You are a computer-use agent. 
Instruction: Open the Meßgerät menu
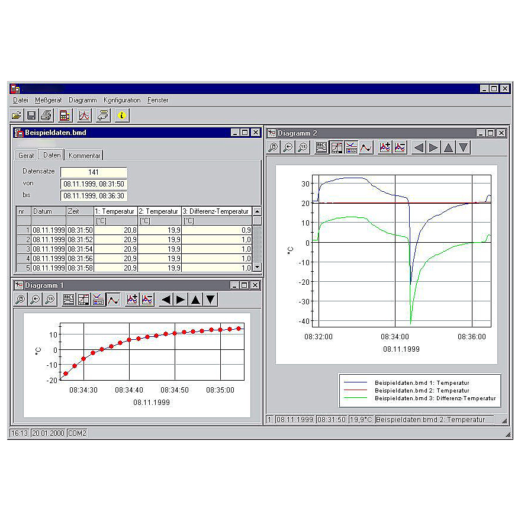[x=48, y=101]
